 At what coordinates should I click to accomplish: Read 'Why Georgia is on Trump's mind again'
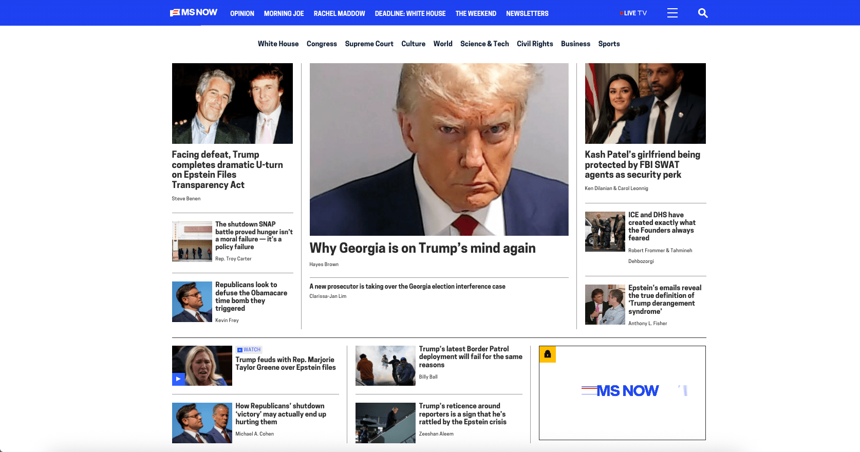click(422, 248)
